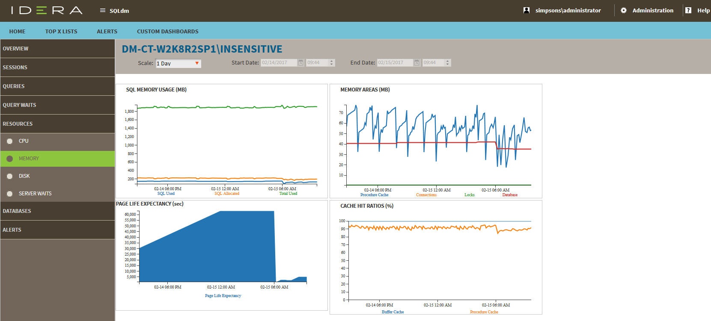
Task: Click the user profile icon
Action: click(527, 10)
